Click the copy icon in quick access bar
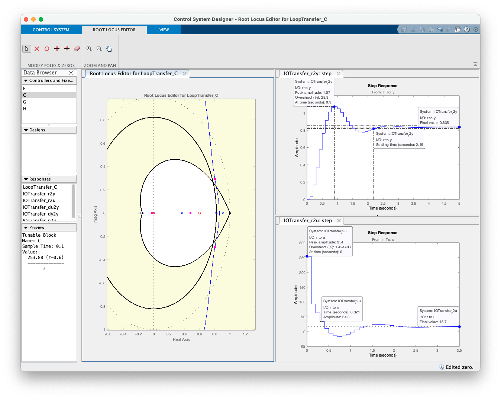This screenshot has height=399, width=501. click(x=422, y=29)
